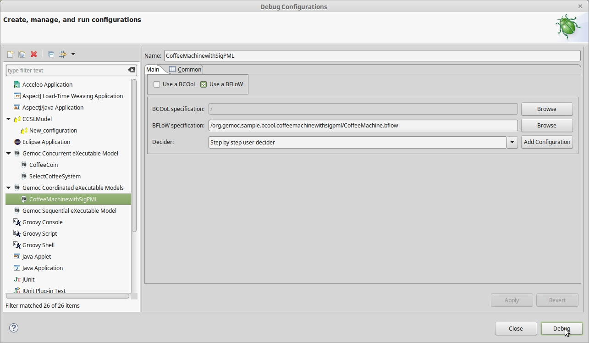Screen dimensions: 589x343
Task: Select the Main tab
Action: click(153, 69)
